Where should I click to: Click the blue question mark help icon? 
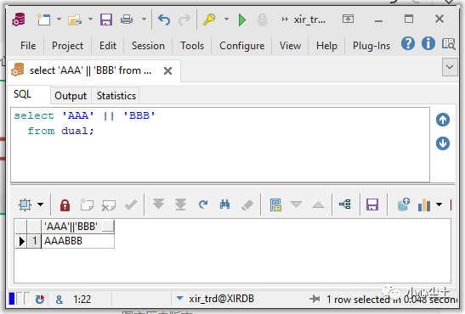(x=408, y=44)
